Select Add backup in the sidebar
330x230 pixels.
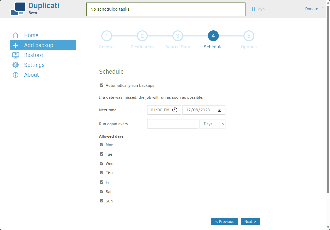(43, 45)
